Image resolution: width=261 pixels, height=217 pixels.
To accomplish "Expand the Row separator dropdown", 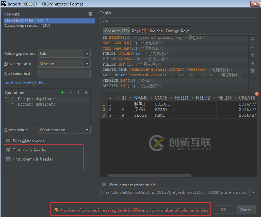I will point(64,64).
